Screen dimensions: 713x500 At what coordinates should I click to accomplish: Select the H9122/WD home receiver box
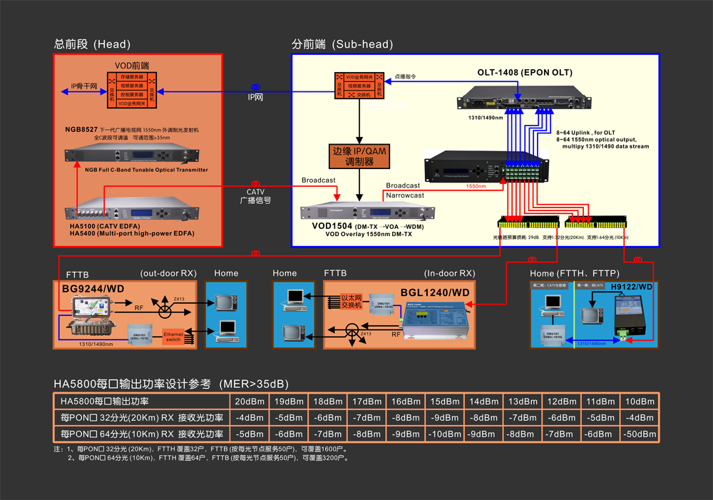(629, 315)
